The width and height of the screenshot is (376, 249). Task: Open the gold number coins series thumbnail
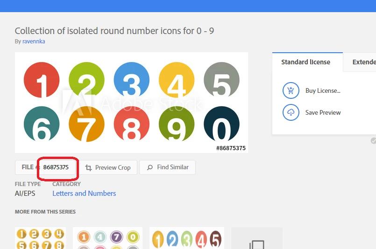tap(40, 238)
